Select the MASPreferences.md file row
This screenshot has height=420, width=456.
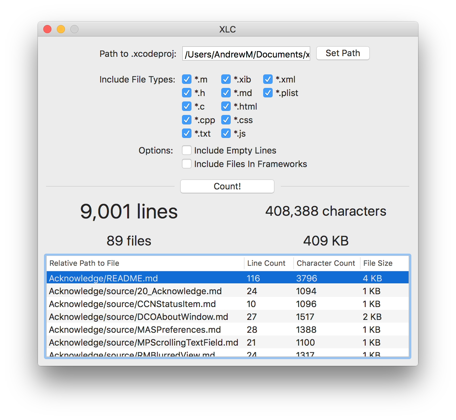pos(228,330)
